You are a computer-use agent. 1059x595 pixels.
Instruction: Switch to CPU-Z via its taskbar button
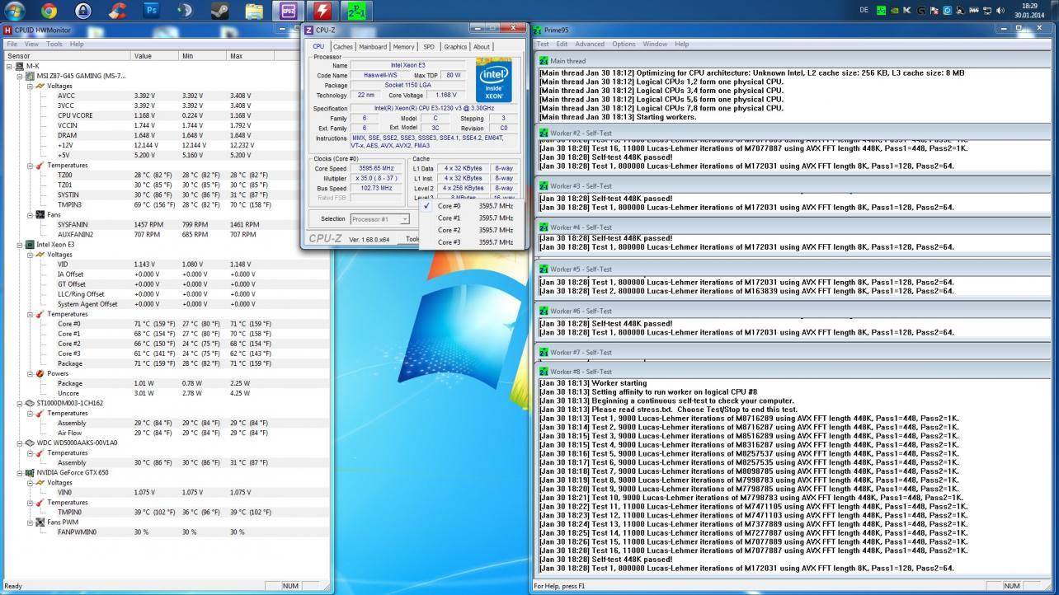[x=288, y=11]
